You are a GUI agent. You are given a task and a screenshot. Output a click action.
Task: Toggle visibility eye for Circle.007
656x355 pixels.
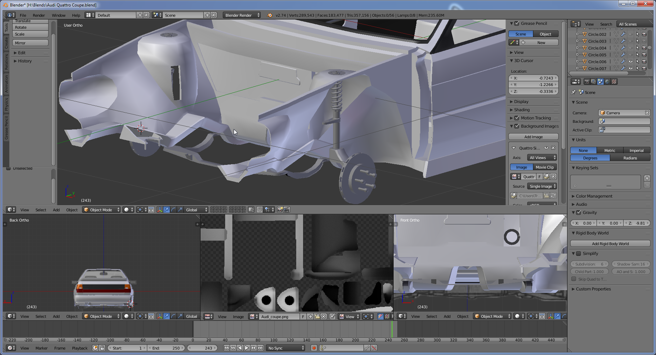(x=631, y=69)
